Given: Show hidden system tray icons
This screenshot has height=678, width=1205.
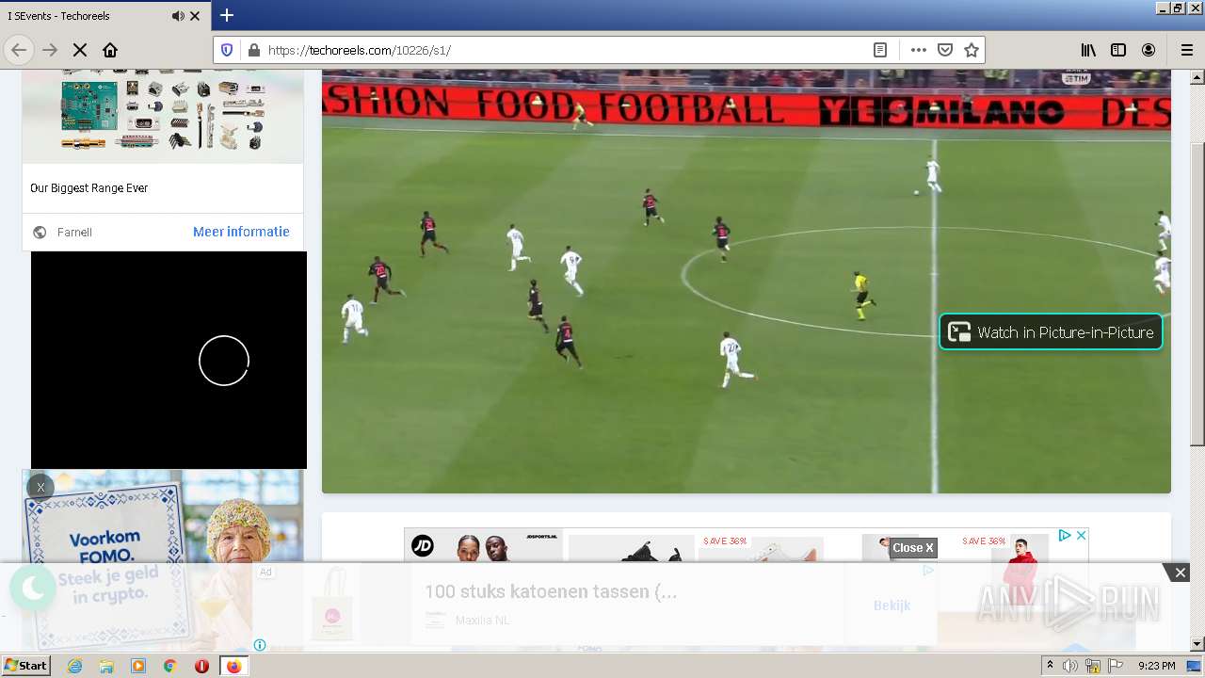Looking at the screenshot, I should [x=1050, y=666].
